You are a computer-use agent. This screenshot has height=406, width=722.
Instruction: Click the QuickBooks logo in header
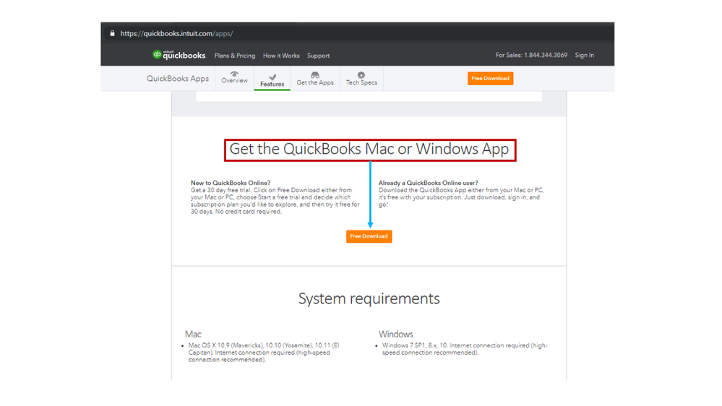click(179, 55)
